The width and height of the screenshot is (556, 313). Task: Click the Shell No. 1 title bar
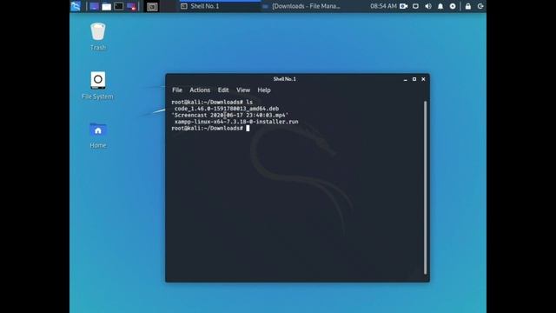(x=284, y=79)
